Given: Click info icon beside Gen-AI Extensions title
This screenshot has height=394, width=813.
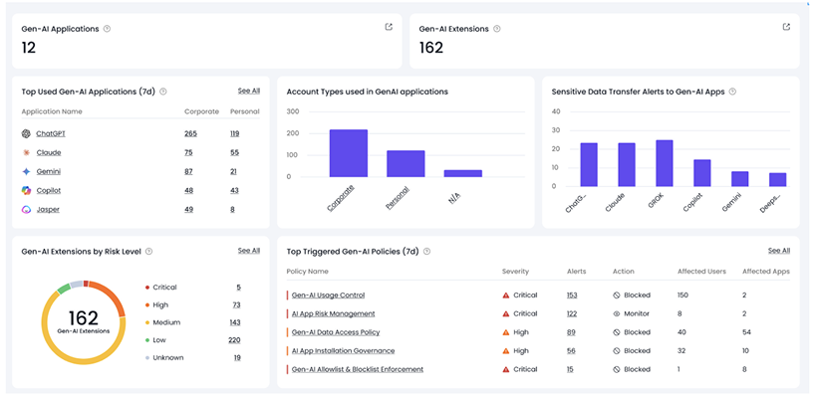Looking at the screenshot, I should (497, 29).
